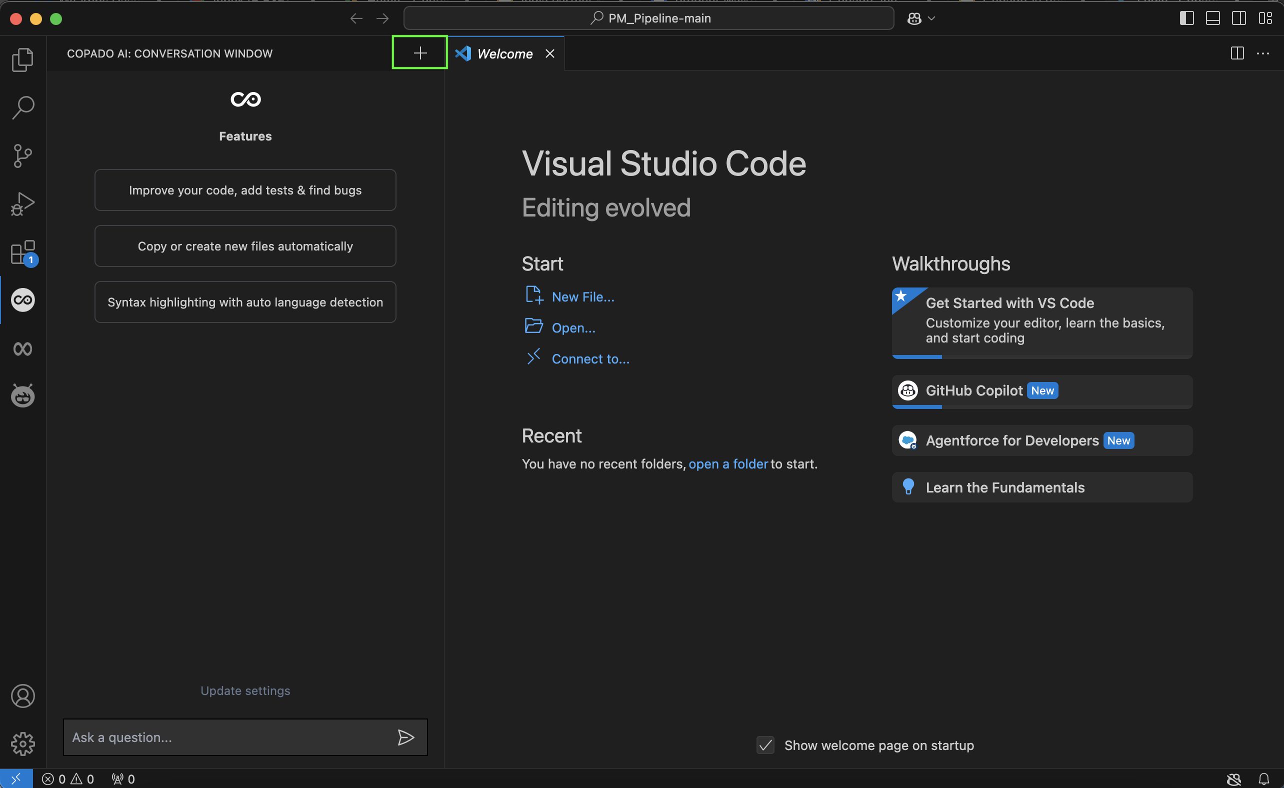Open the Manage gear icon

(x=22, y=743)
